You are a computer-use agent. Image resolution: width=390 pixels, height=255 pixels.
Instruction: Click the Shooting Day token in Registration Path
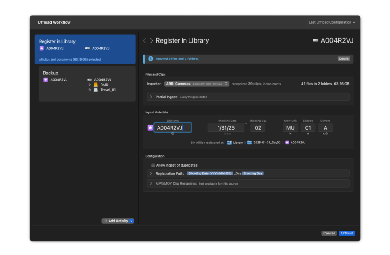click(253, 173)
